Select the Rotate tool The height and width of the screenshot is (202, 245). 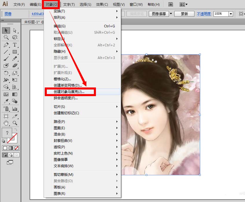(x=6, y=73)
